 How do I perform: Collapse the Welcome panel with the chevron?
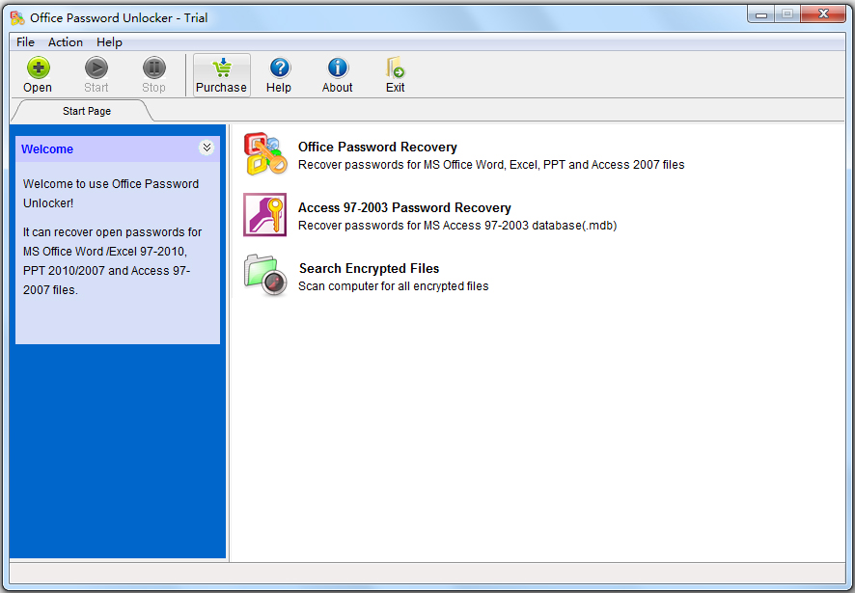pyautogui.click(x=207, y=148)
